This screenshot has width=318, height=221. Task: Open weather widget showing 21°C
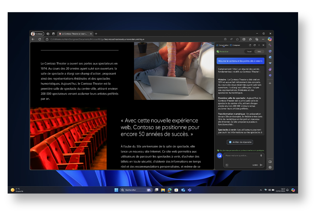click(17, 190)
